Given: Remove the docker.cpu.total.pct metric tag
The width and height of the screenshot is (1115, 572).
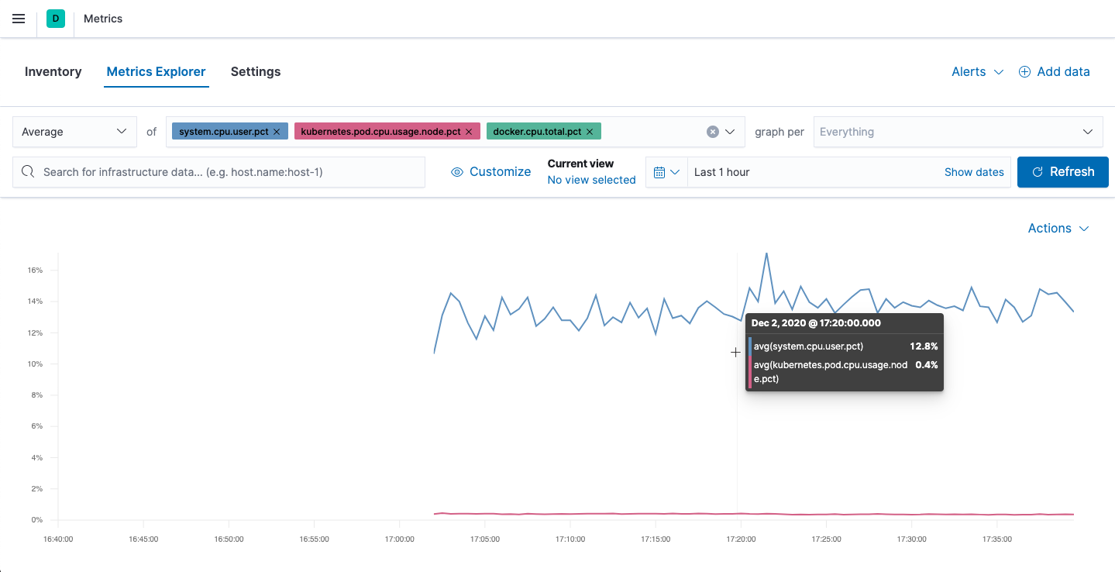Looking at the screenshot, I should (590, 131).
